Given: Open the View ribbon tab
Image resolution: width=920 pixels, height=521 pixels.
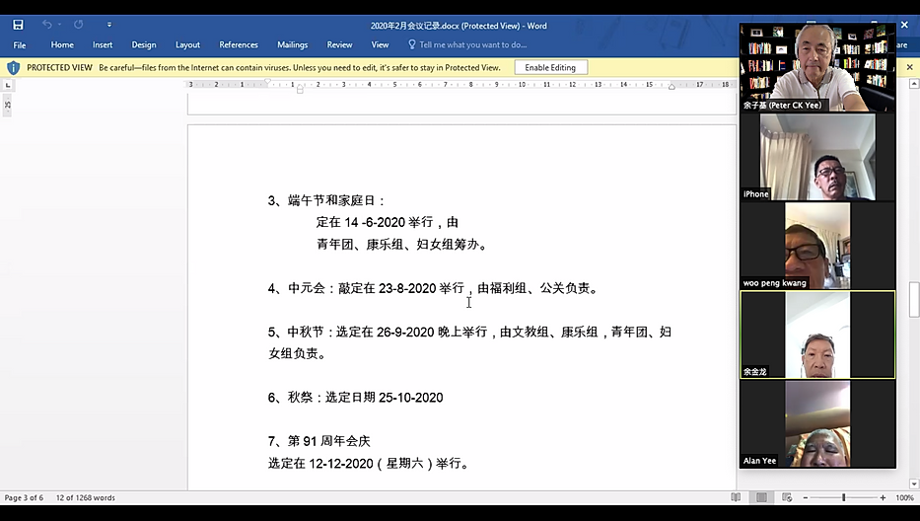Looking at the screenshot, I should click(380, 44).
